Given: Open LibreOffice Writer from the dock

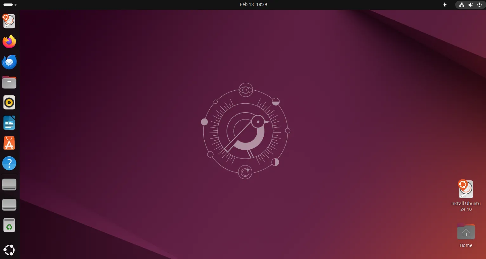Looking at the screenshot, I should [x=9, y=123].
